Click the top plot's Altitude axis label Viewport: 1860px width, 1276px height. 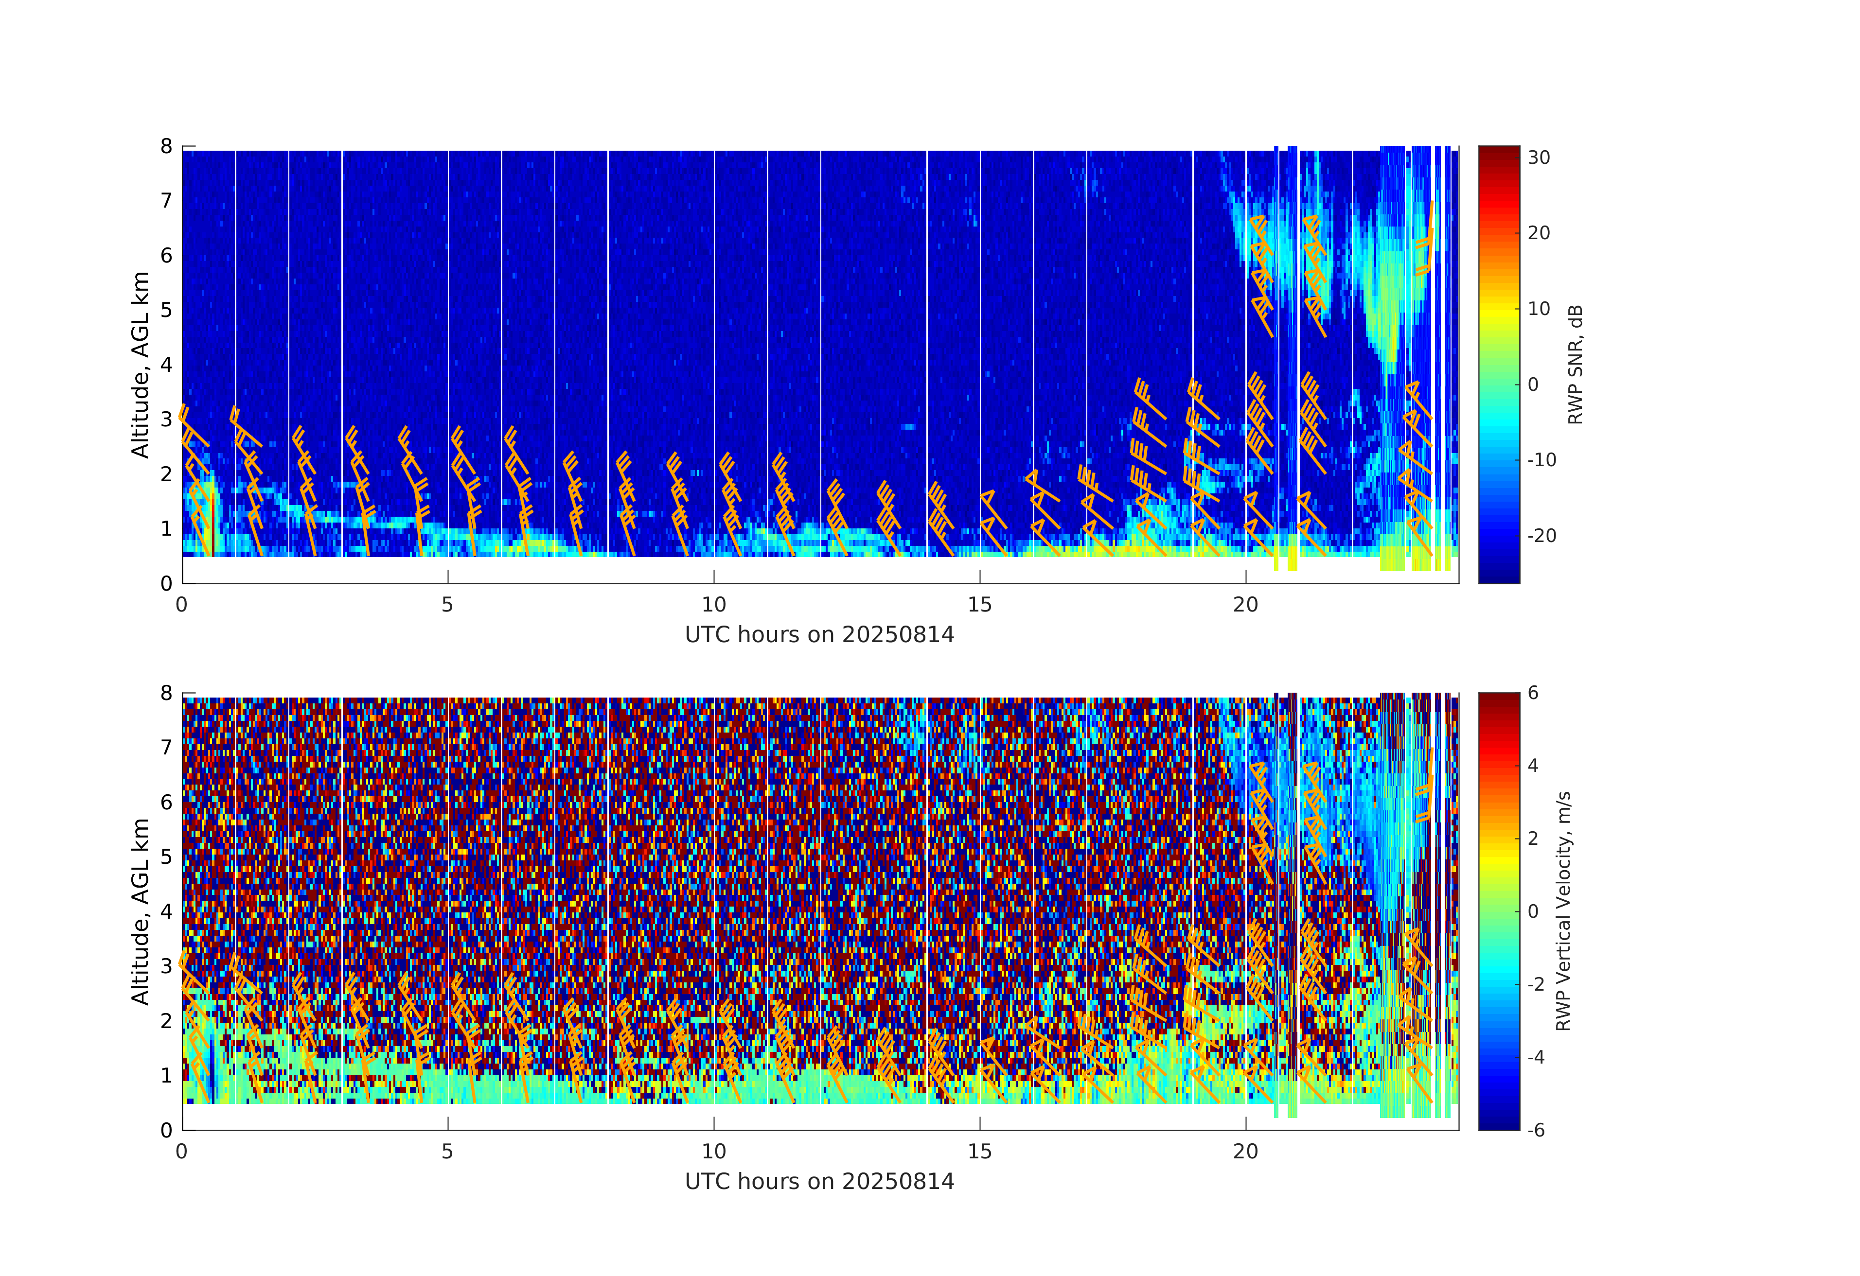click(140, 365)
